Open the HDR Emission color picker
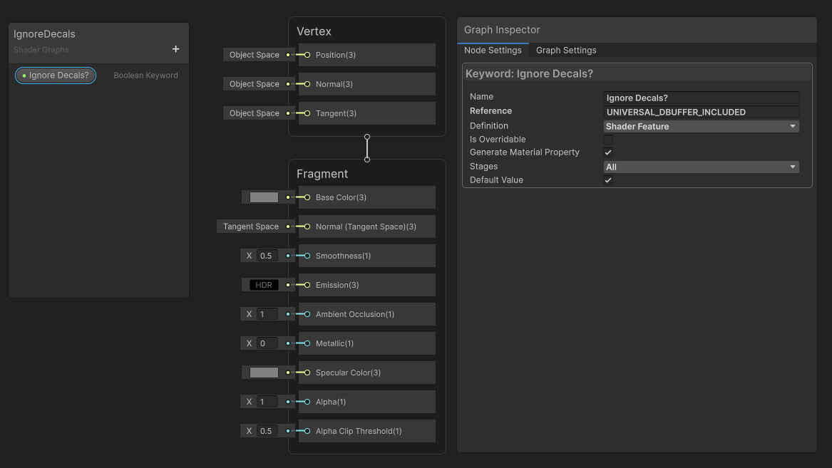The height and width of the screenshot is (468, 832). click(x=265, y=285)
